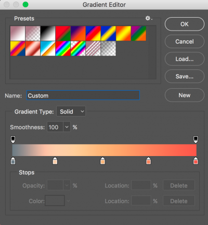The width and height of the screenshot is (208, 225).
Task: Select the solid spectrum rainbow preset
Action: (x=63, y=48)
